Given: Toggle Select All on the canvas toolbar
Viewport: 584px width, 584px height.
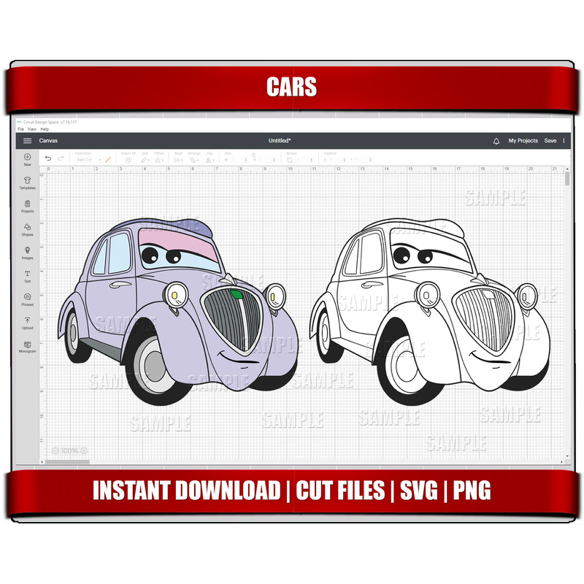Looking at the screenshot, I should coord(128,158).
